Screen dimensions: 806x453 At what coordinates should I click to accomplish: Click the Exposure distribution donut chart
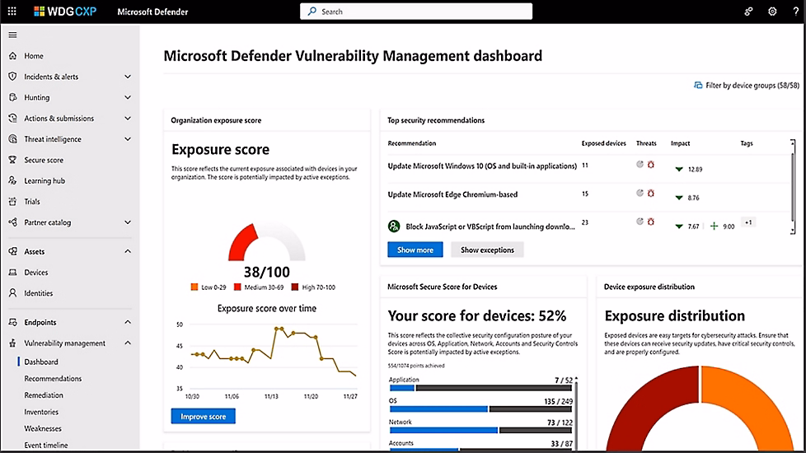[701, 409]
